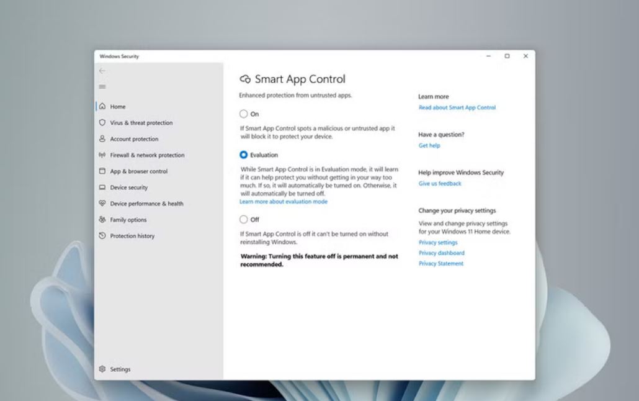Select the Off radio button
Screen dimensions: 639x401
[243, 220]
